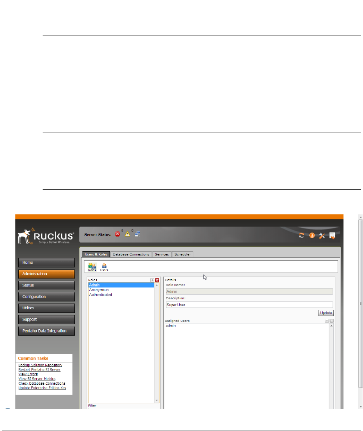Click Roles list scrollbar down arrow
The width and height of the screenshot is (363, 431).
[x=157, y=401]
